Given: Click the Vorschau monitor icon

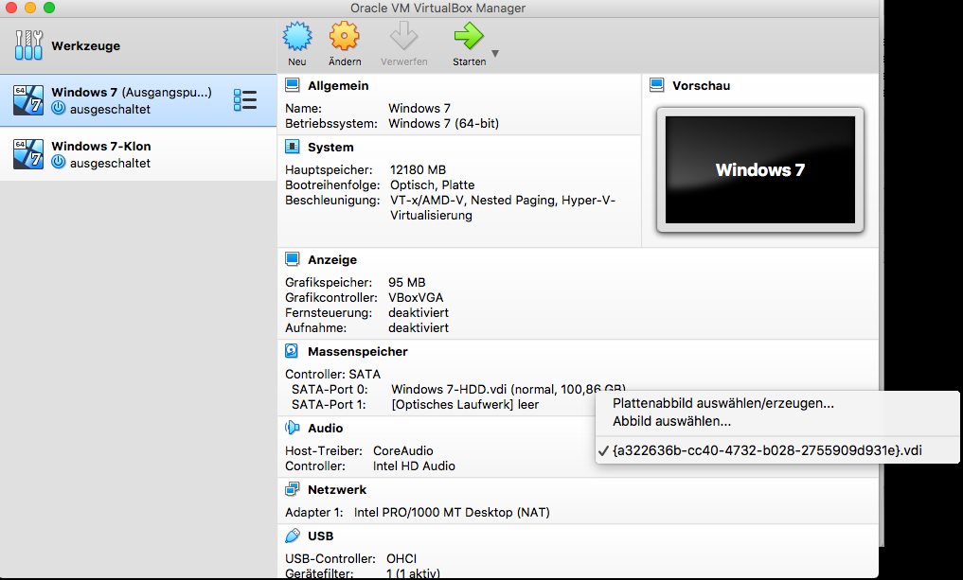Looking at the screenshot, I should coord(656,85).
